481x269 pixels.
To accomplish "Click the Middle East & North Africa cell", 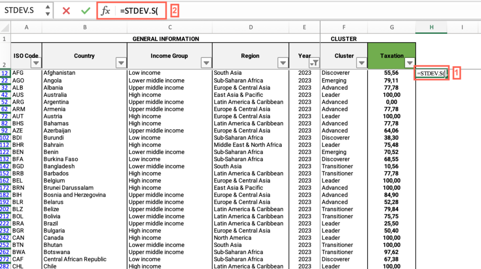I will point(251,145).
